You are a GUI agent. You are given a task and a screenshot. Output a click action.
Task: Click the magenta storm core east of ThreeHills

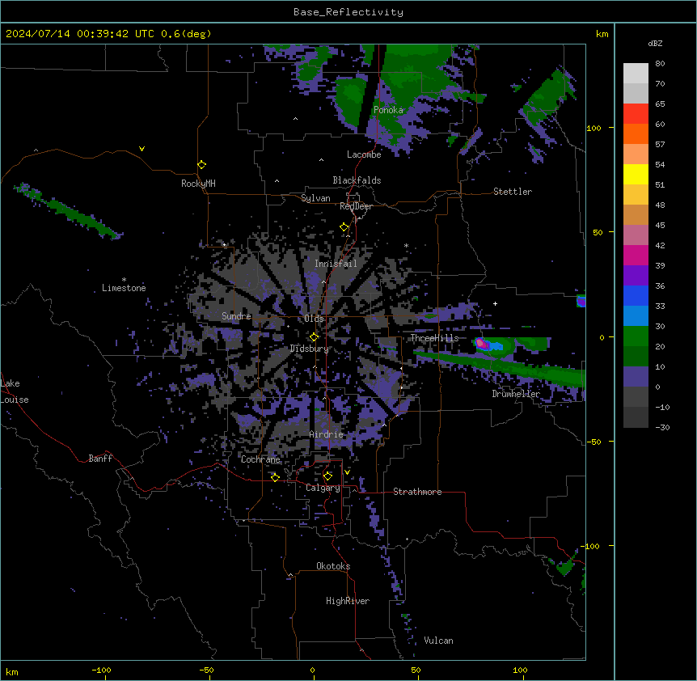[x=480, y=343]
